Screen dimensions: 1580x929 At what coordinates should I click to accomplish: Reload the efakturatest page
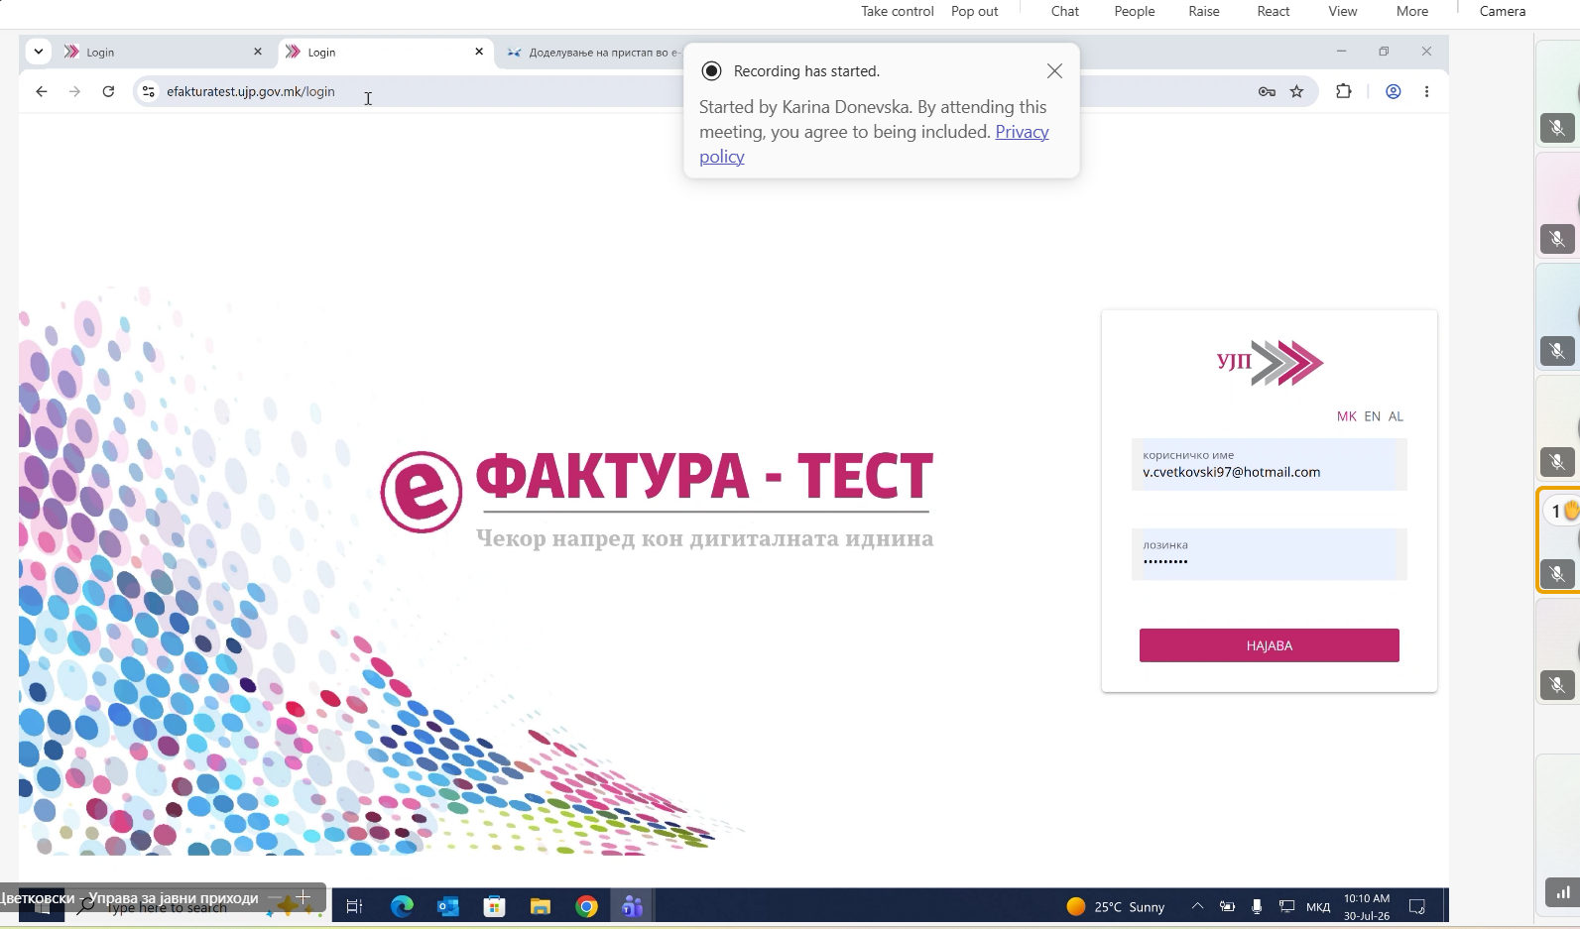(x=108, y=91)
